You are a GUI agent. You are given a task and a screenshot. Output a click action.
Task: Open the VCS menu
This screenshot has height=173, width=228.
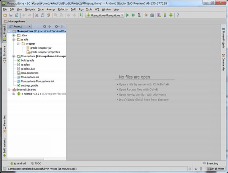coord(97,9)
